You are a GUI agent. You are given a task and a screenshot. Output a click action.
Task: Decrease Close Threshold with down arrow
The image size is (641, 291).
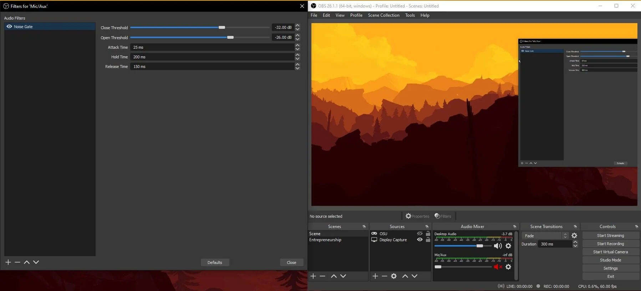[297, 29]
